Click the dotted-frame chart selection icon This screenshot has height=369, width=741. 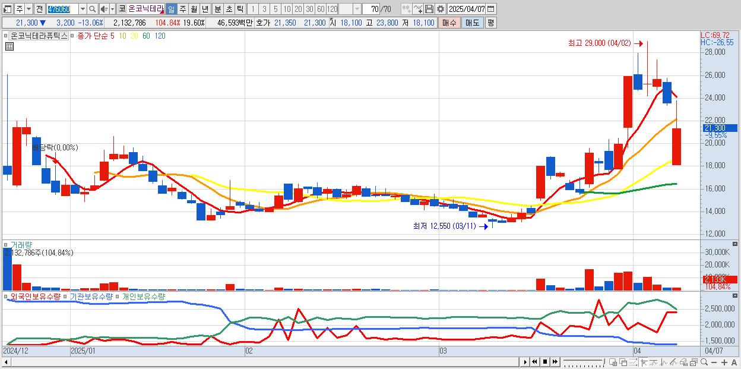[633, 362]
